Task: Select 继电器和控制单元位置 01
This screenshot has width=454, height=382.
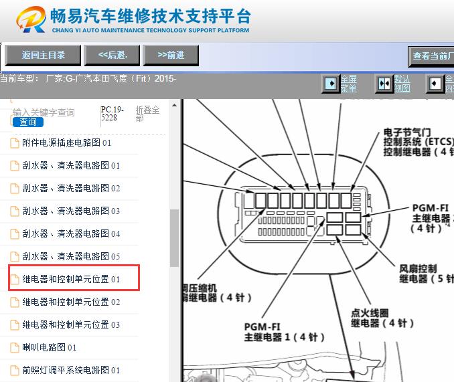Action: coord(71,280)
